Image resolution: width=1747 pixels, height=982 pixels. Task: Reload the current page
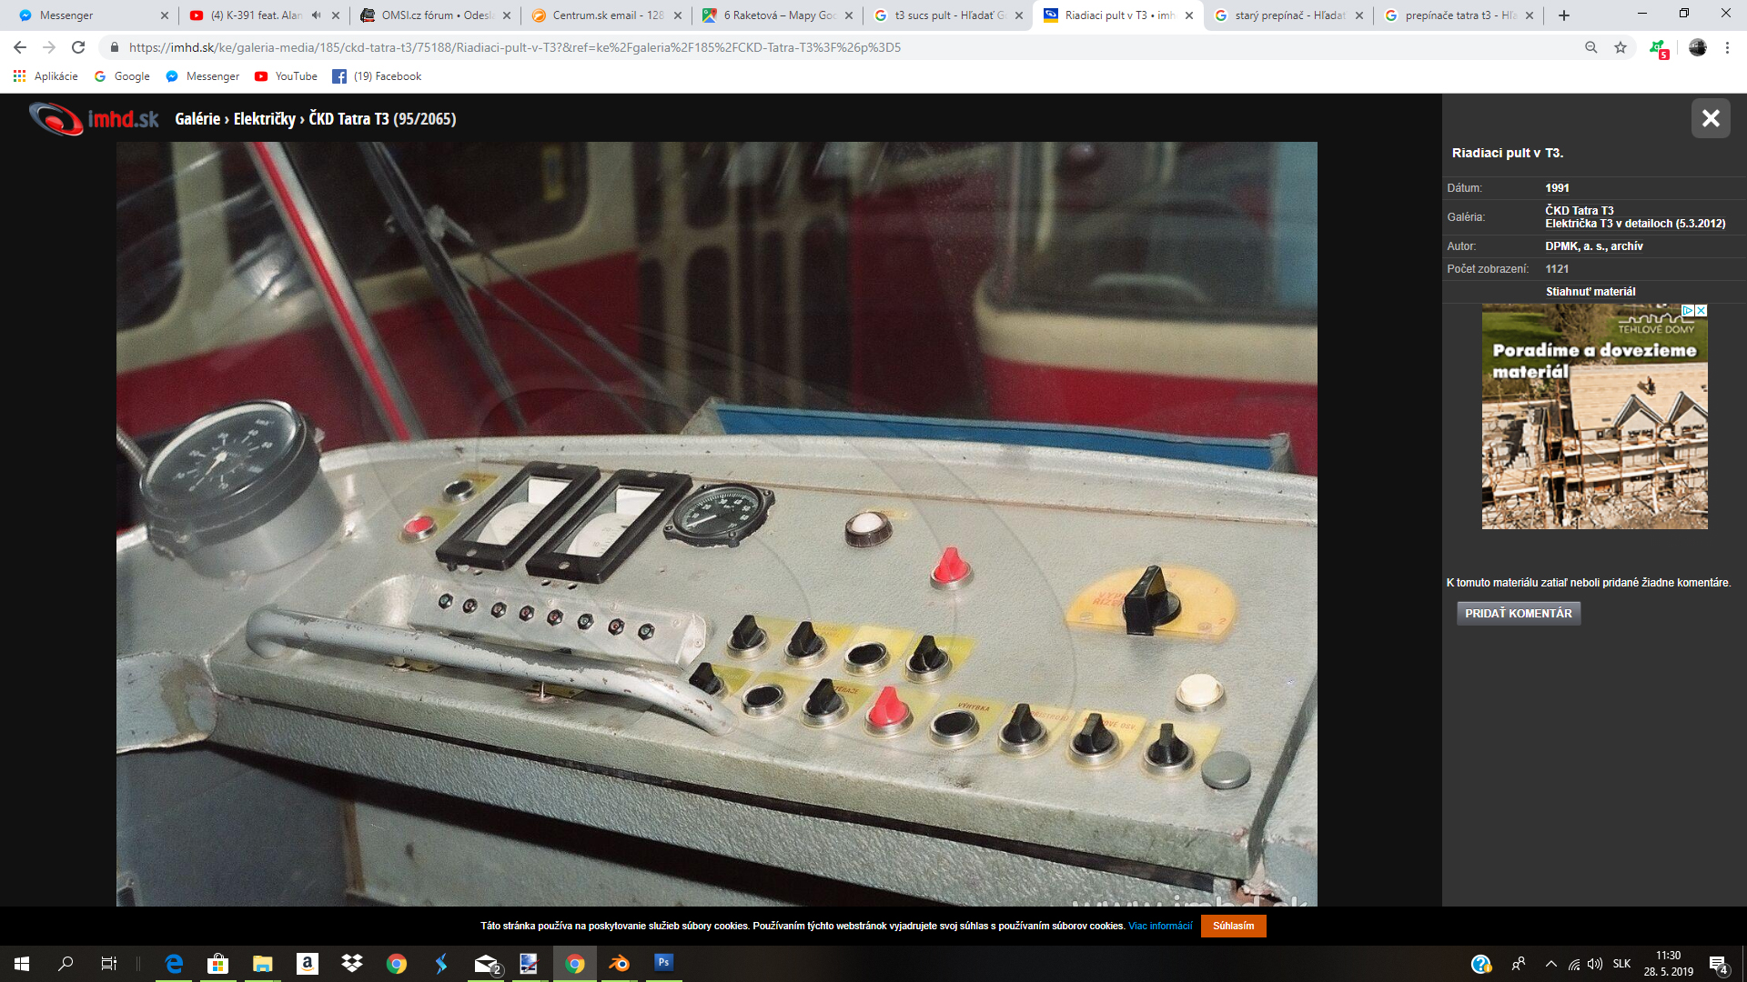point(78,47)
